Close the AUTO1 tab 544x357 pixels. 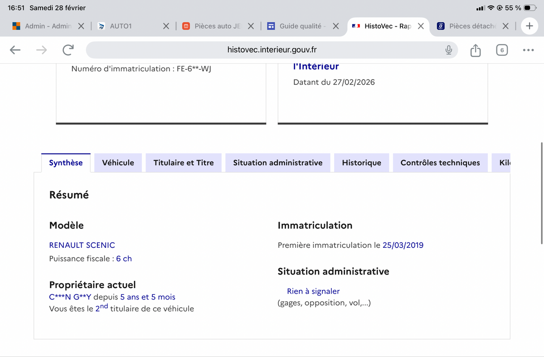[166, 26]
